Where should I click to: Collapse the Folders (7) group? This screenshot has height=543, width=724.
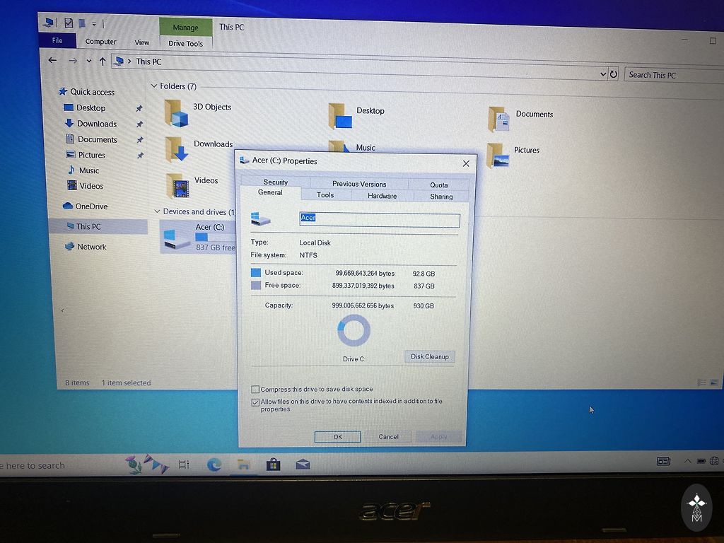pos(154,86)
